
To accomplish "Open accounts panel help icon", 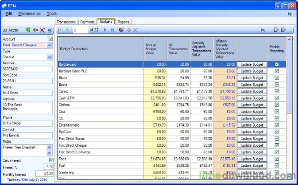I will click(x=50, y=30).
